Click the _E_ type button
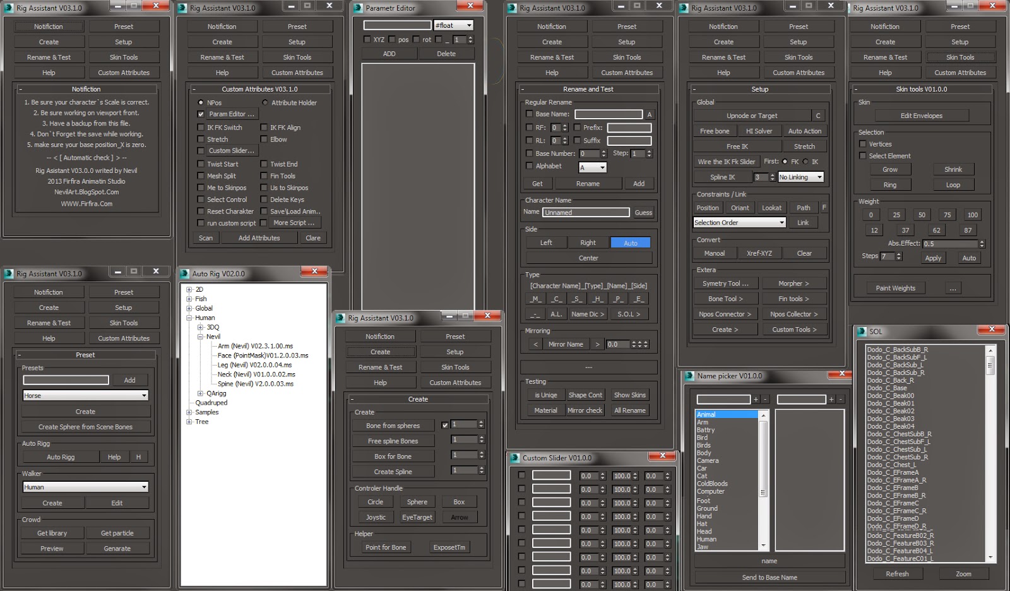 pyautogui.click(x=639, y=299)
